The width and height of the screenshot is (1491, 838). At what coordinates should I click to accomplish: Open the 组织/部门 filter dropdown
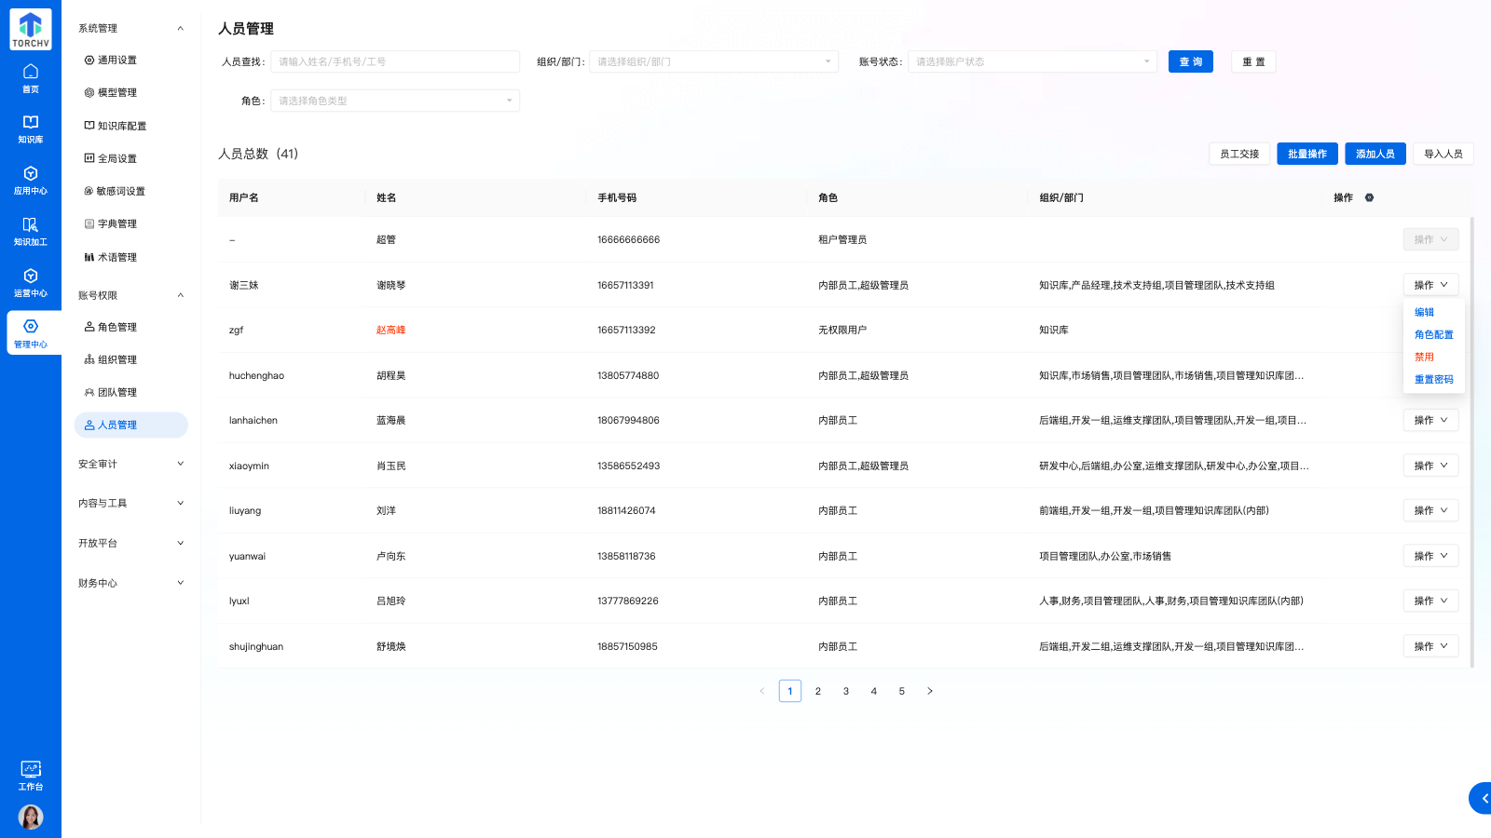(713, 61)
